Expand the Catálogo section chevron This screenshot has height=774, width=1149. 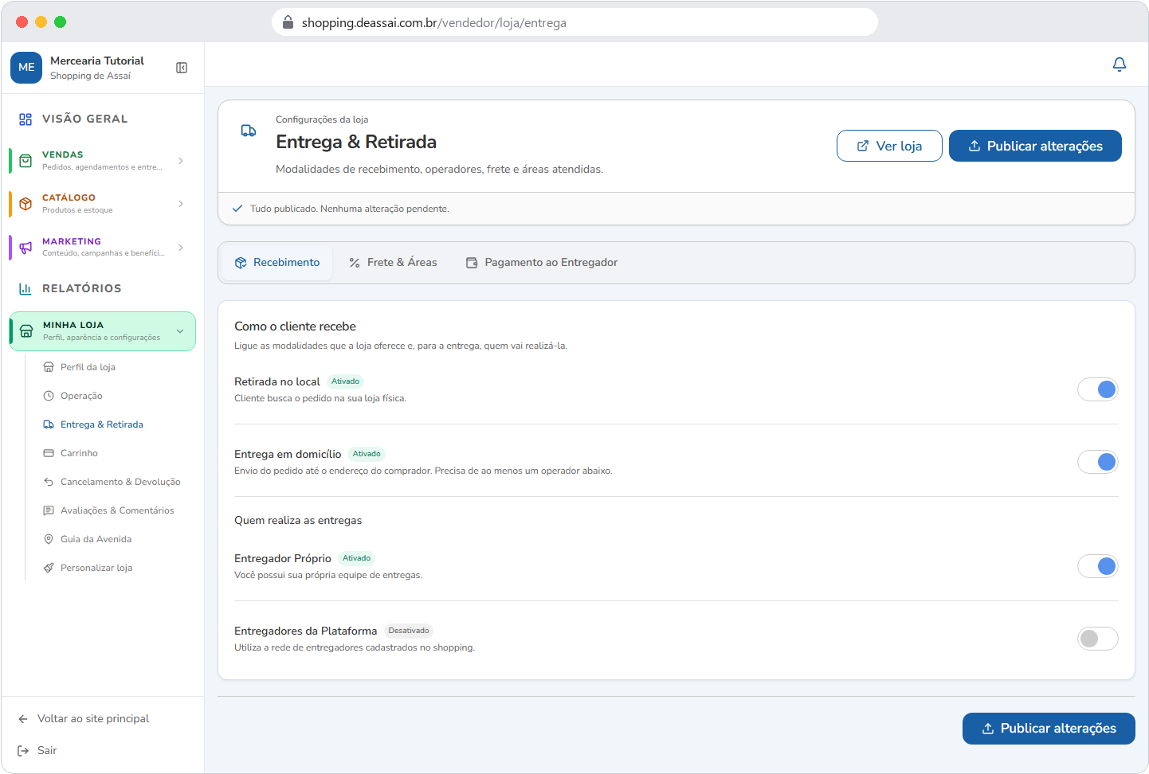(x=181, y=204)
